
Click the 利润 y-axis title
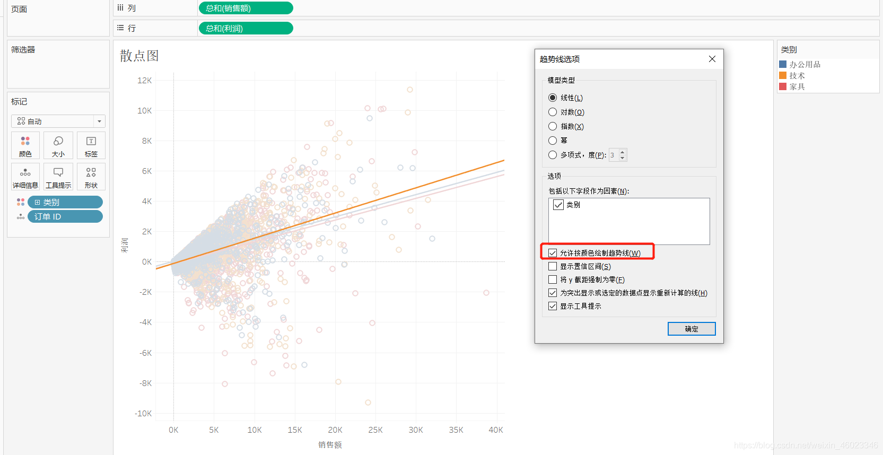pos(125,246)
